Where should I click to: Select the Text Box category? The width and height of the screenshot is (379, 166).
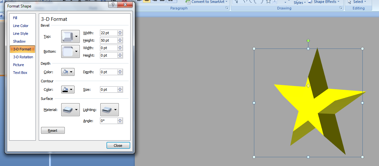[20, 73]
